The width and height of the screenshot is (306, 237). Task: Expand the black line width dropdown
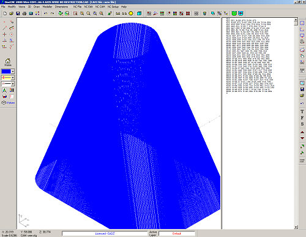pyautogui.click(x=13, y=84)
